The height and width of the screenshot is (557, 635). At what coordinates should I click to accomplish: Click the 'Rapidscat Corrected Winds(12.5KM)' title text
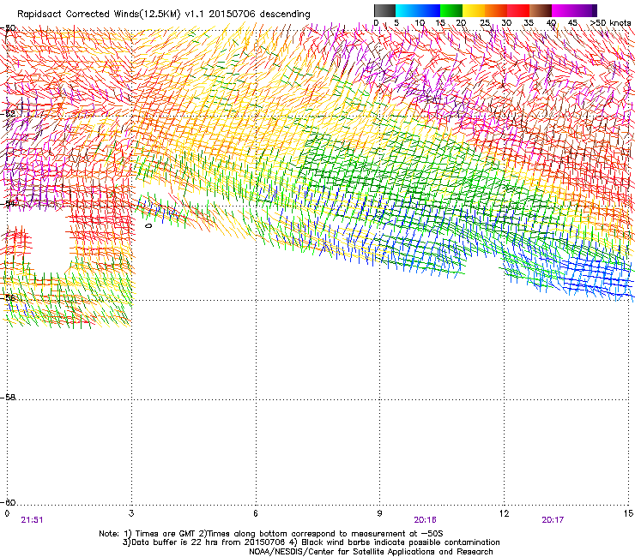coord(99,15)
